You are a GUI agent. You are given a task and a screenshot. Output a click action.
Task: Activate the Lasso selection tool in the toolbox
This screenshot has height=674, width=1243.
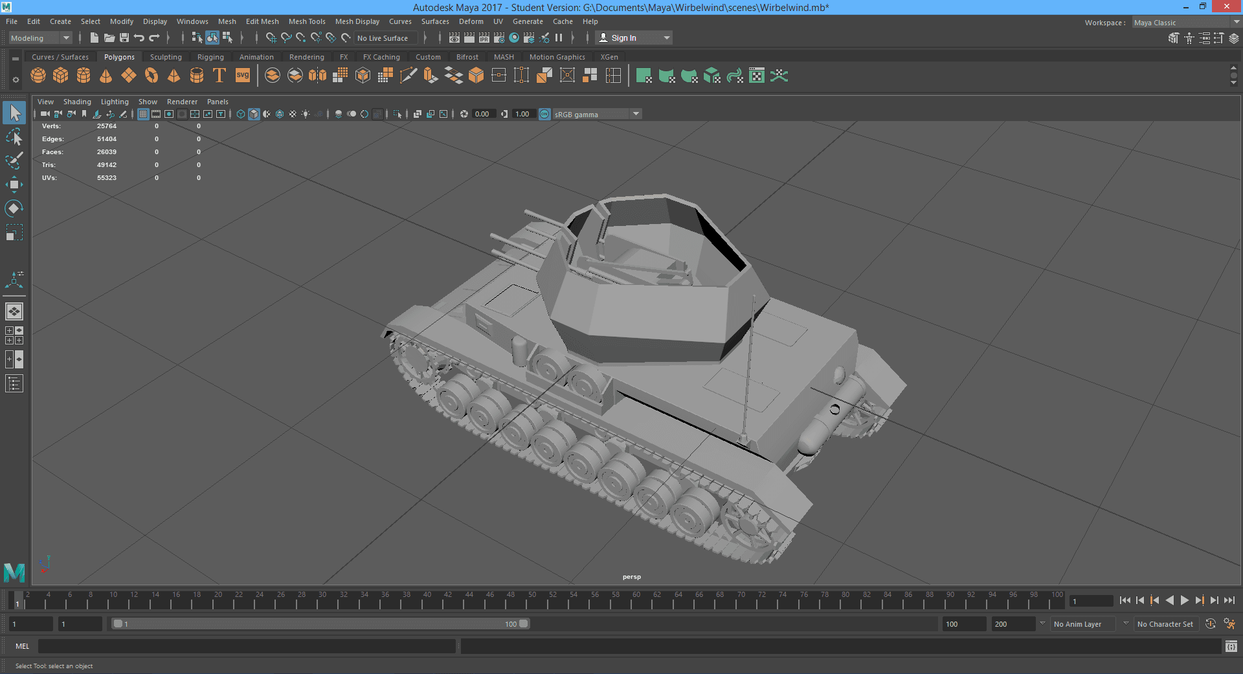[x=14, y=137]
